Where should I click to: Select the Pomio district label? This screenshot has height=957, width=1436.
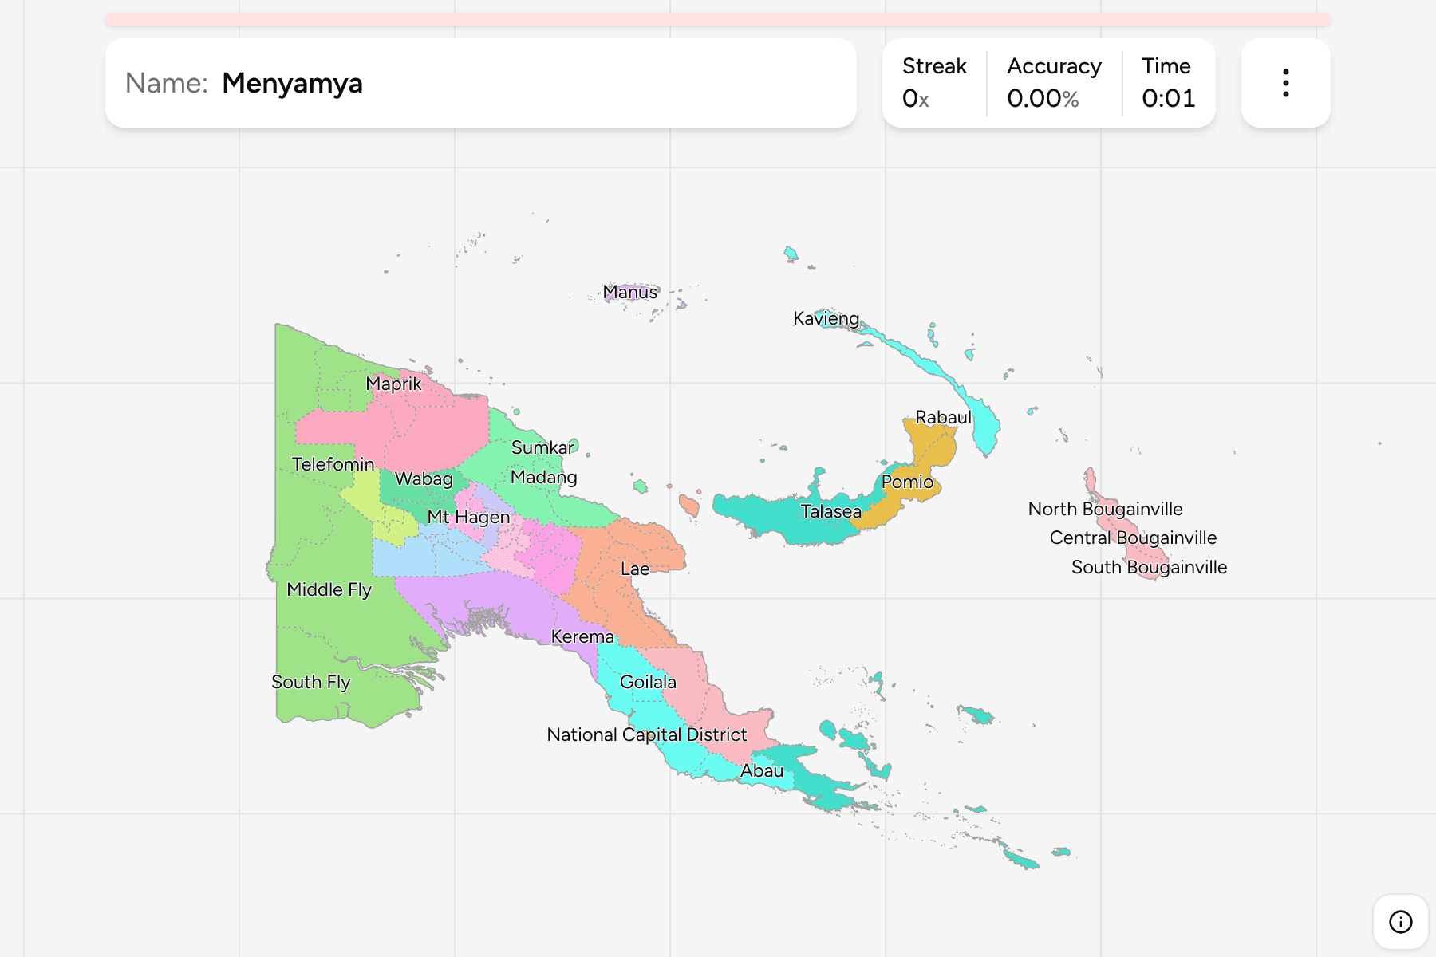coord(907,482)
